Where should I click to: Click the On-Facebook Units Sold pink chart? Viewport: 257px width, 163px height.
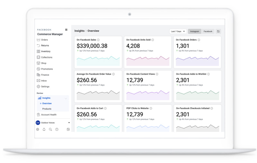click(148, 61)
